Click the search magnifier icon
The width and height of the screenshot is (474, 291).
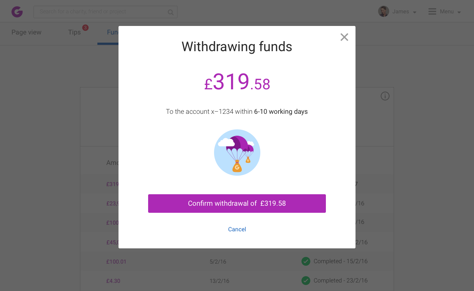coord(170,12)
